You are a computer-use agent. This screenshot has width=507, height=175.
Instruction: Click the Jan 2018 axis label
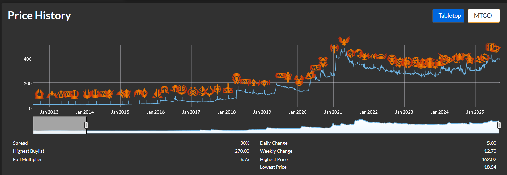pos(226,112)
